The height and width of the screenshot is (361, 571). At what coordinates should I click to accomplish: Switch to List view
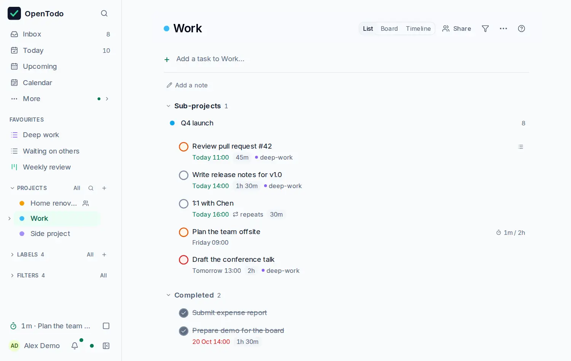pyautogui.click(x=368, y=28)
